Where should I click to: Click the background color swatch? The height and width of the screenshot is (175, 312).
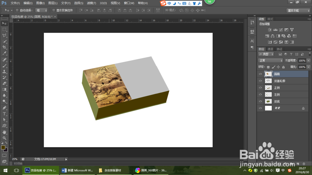click(x=6, y=150)
